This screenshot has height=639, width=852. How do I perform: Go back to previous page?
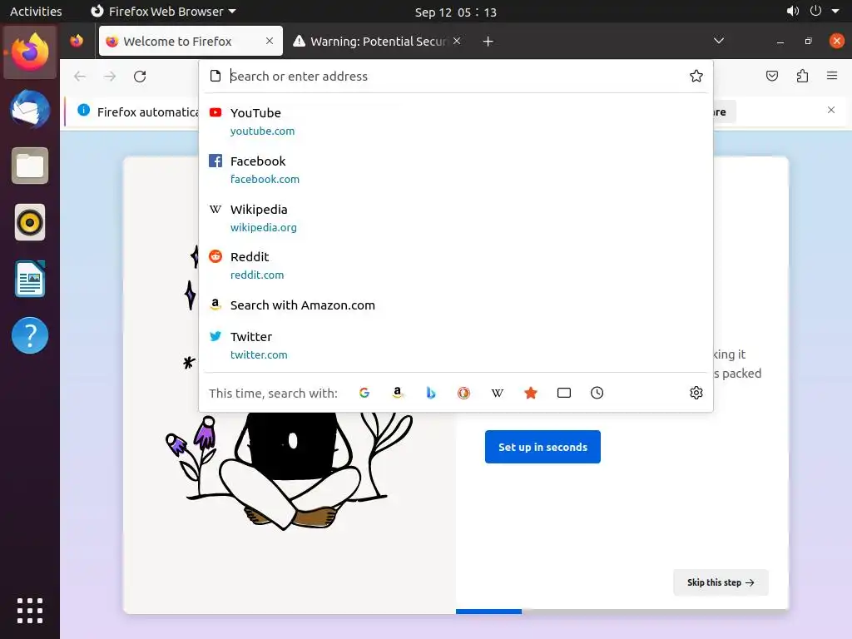80,76
